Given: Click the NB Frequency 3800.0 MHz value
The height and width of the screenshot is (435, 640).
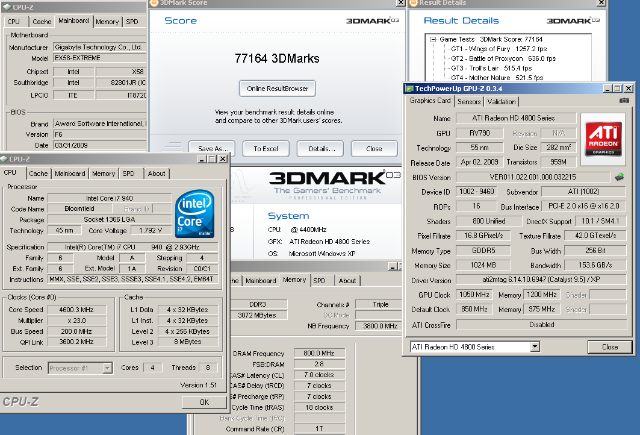Looking at the screenshot, I should point(378,326).
